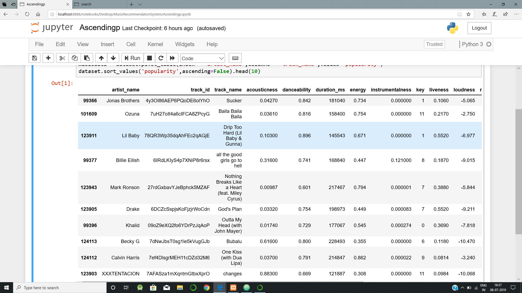This screenshot has height=293, width=522.
Task: Click the paste cell icon
Action: point(86,58)
